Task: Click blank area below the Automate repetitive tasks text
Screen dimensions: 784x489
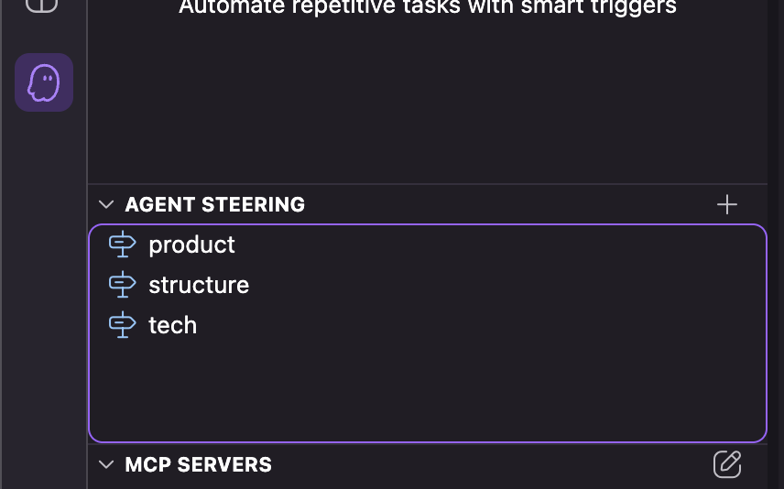Action: pos(427,101)
